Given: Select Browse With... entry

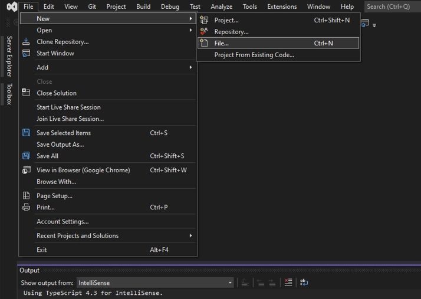Looking at the screenshot, I should click(x=108, y=182).
